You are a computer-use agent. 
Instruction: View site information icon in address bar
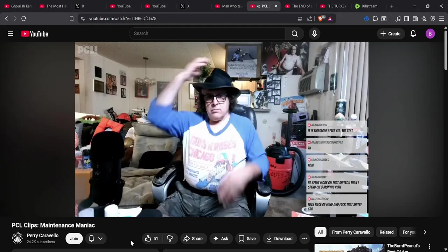[83, 19]
